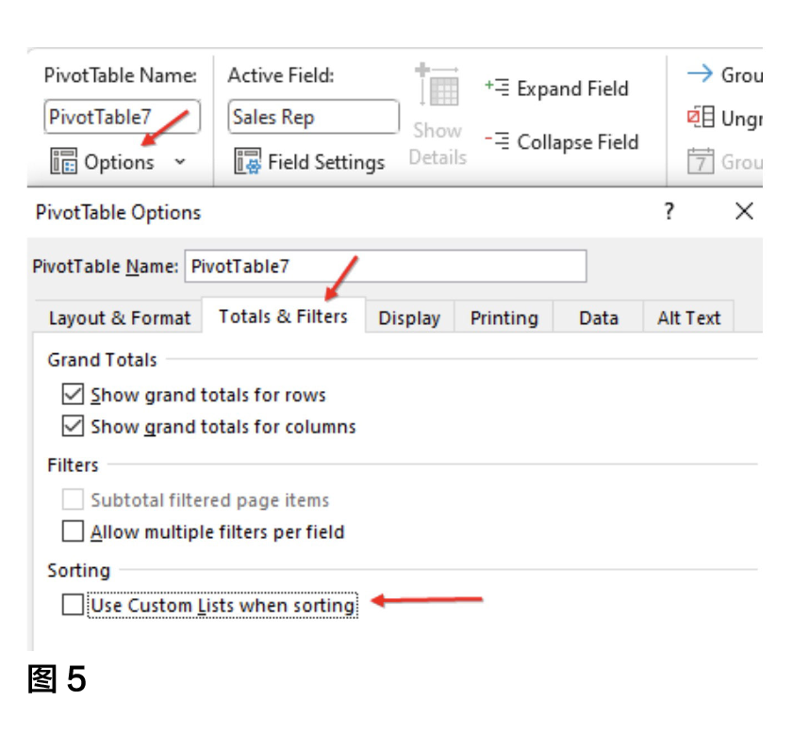Image resolution: width=809 pixels, height=733 pixels.
Task: Open the Data tab
Action: click(x=598, y=318)
